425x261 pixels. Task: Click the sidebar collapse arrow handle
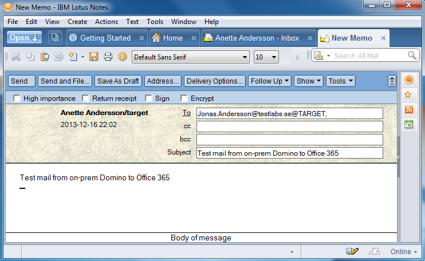(398, 157)
